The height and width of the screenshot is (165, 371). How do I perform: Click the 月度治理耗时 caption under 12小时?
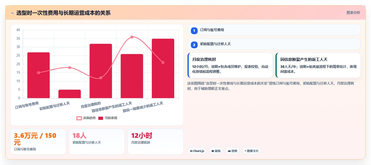pyautogui.click(x=141, y=143)
